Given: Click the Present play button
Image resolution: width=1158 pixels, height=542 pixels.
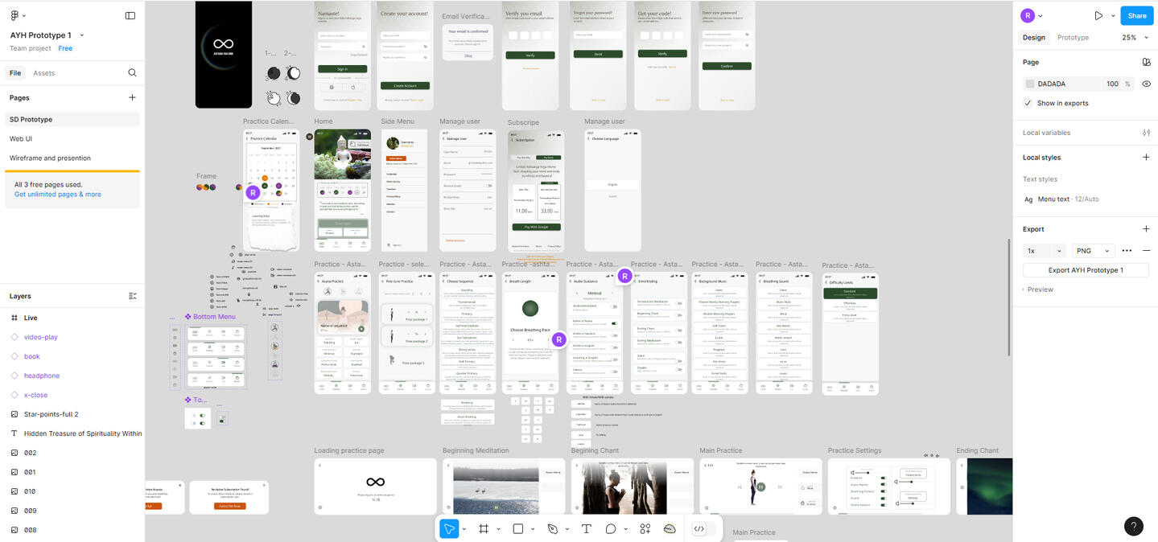Looking at the screenshot, I should pyautogui.click(x=1098, y=15).
